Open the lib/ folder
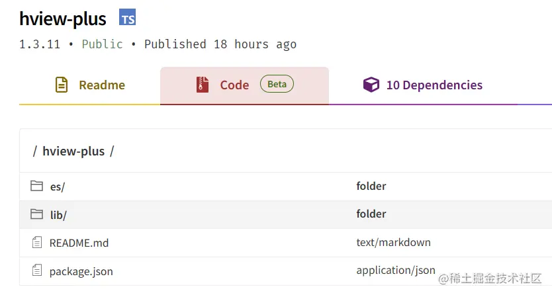The height and width of the screenshot is (295, 552). [58, 215]
